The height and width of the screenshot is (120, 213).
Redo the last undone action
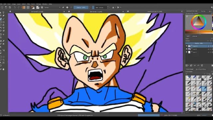coord(19,7)
